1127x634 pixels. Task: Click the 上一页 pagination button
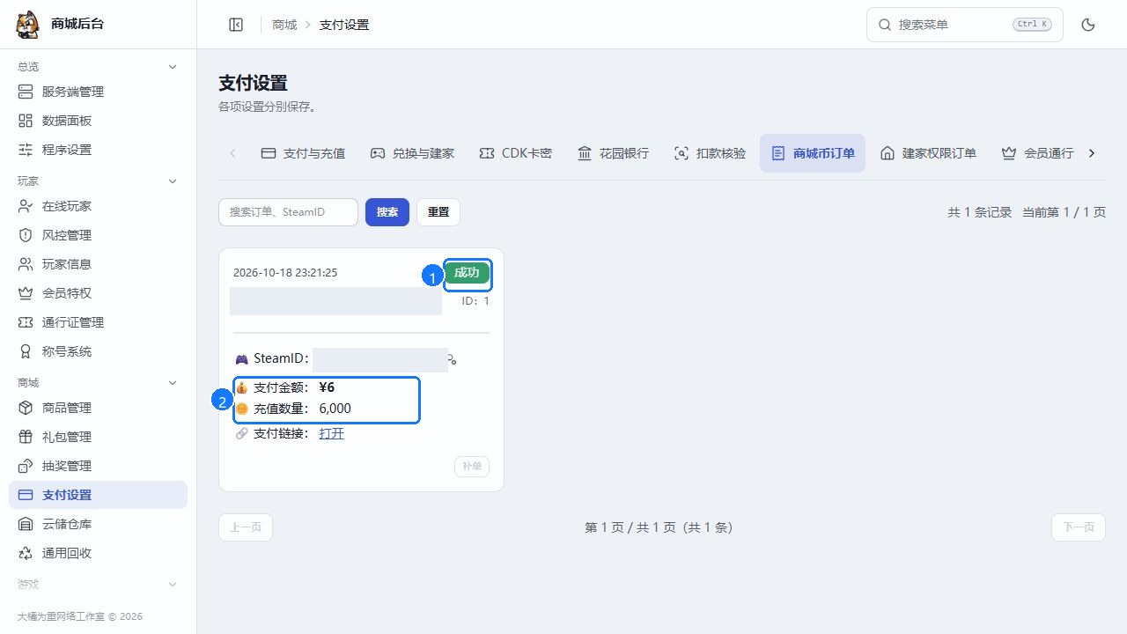246,527
